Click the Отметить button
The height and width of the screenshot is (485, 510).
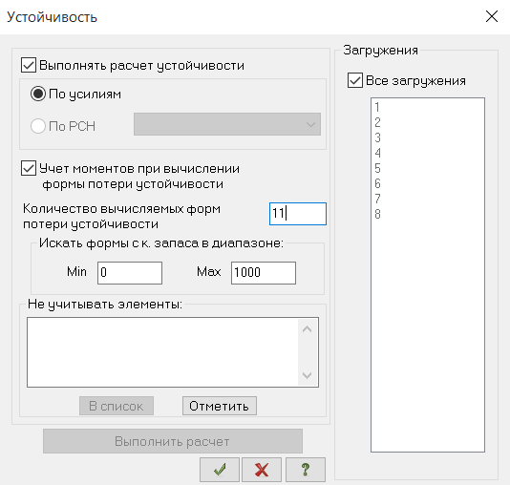tap(220, 406)
